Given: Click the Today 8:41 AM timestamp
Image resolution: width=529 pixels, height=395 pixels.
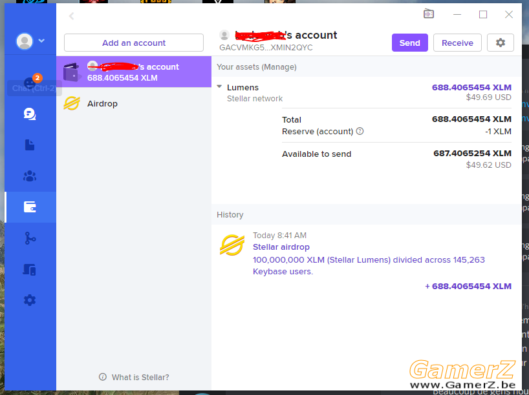Looking at the screenshot, I should point(279,236).
